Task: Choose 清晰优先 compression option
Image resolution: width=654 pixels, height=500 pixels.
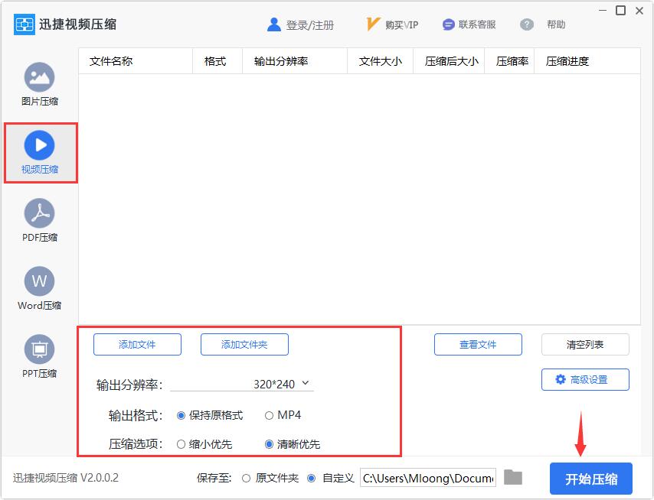Action: click(x=293, y=444)
